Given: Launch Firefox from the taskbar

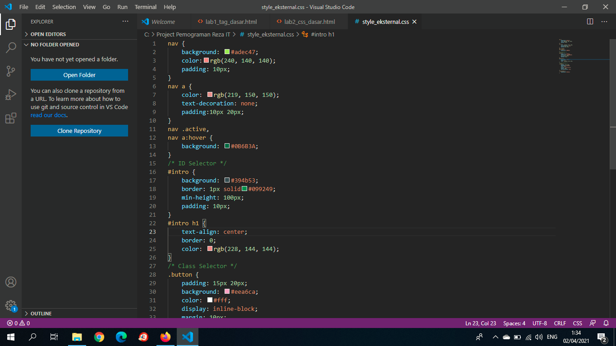Looking at the screenshot, I should point(165,337).
